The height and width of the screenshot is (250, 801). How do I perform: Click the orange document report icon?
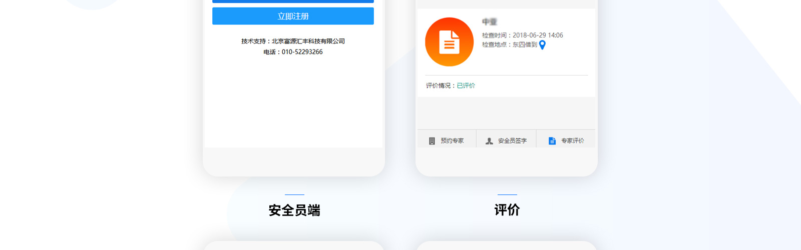(x=449, y=42)
